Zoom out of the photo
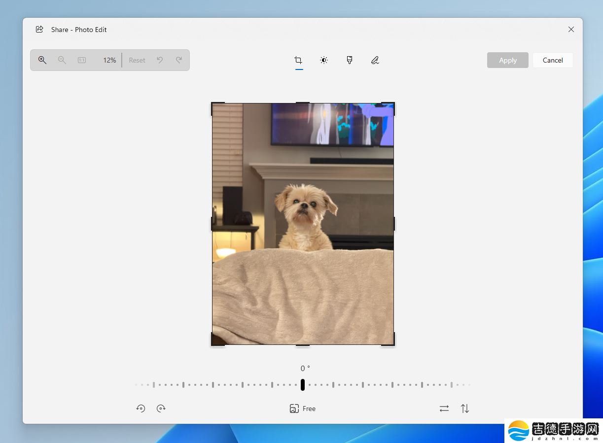Screen dimensions: 603x443 pos(62,60)
